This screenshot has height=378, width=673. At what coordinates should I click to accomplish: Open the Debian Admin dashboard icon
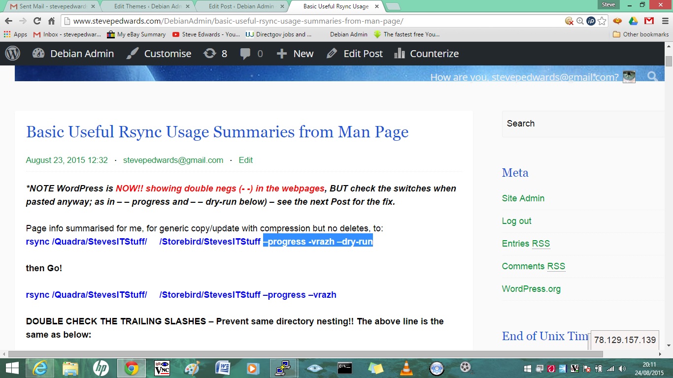click(x=38, y=54)
